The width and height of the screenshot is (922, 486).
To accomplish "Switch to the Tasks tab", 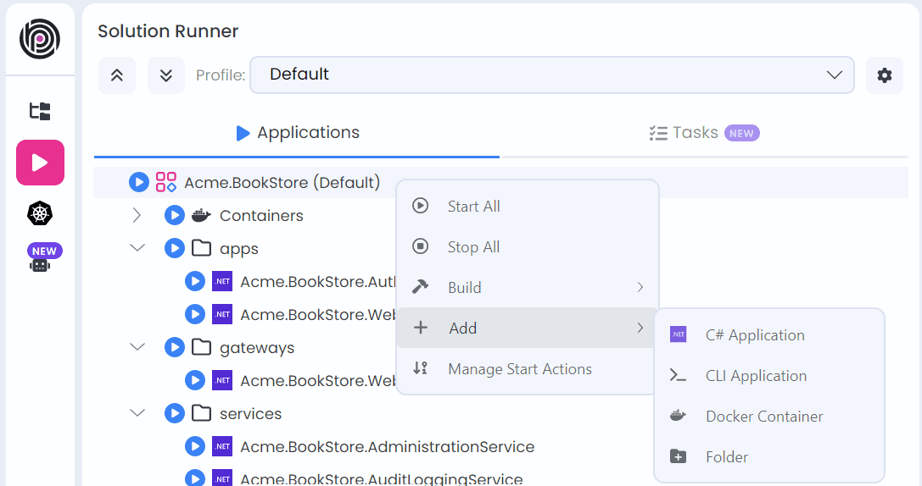I will click(702, 133).
